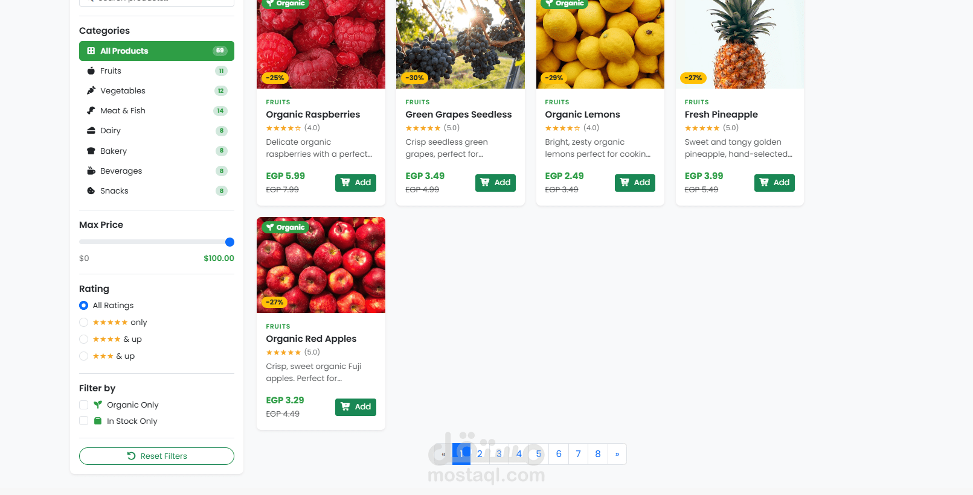Click the Max Price slider handle

coord(230,242)
